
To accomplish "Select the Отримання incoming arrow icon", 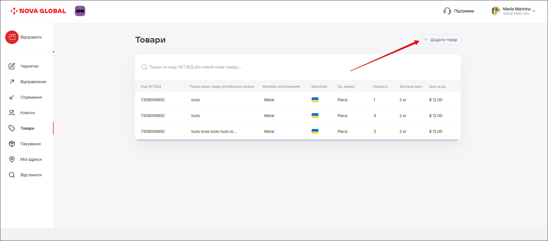I will pos(12,97).
